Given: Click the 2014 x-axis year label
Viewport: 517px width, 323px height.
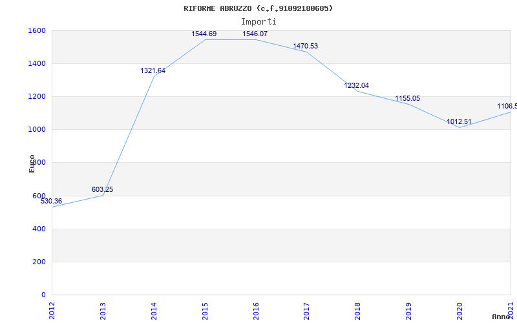Looking at the screenshot, I should pyautogui.click(x=153, y=309).
